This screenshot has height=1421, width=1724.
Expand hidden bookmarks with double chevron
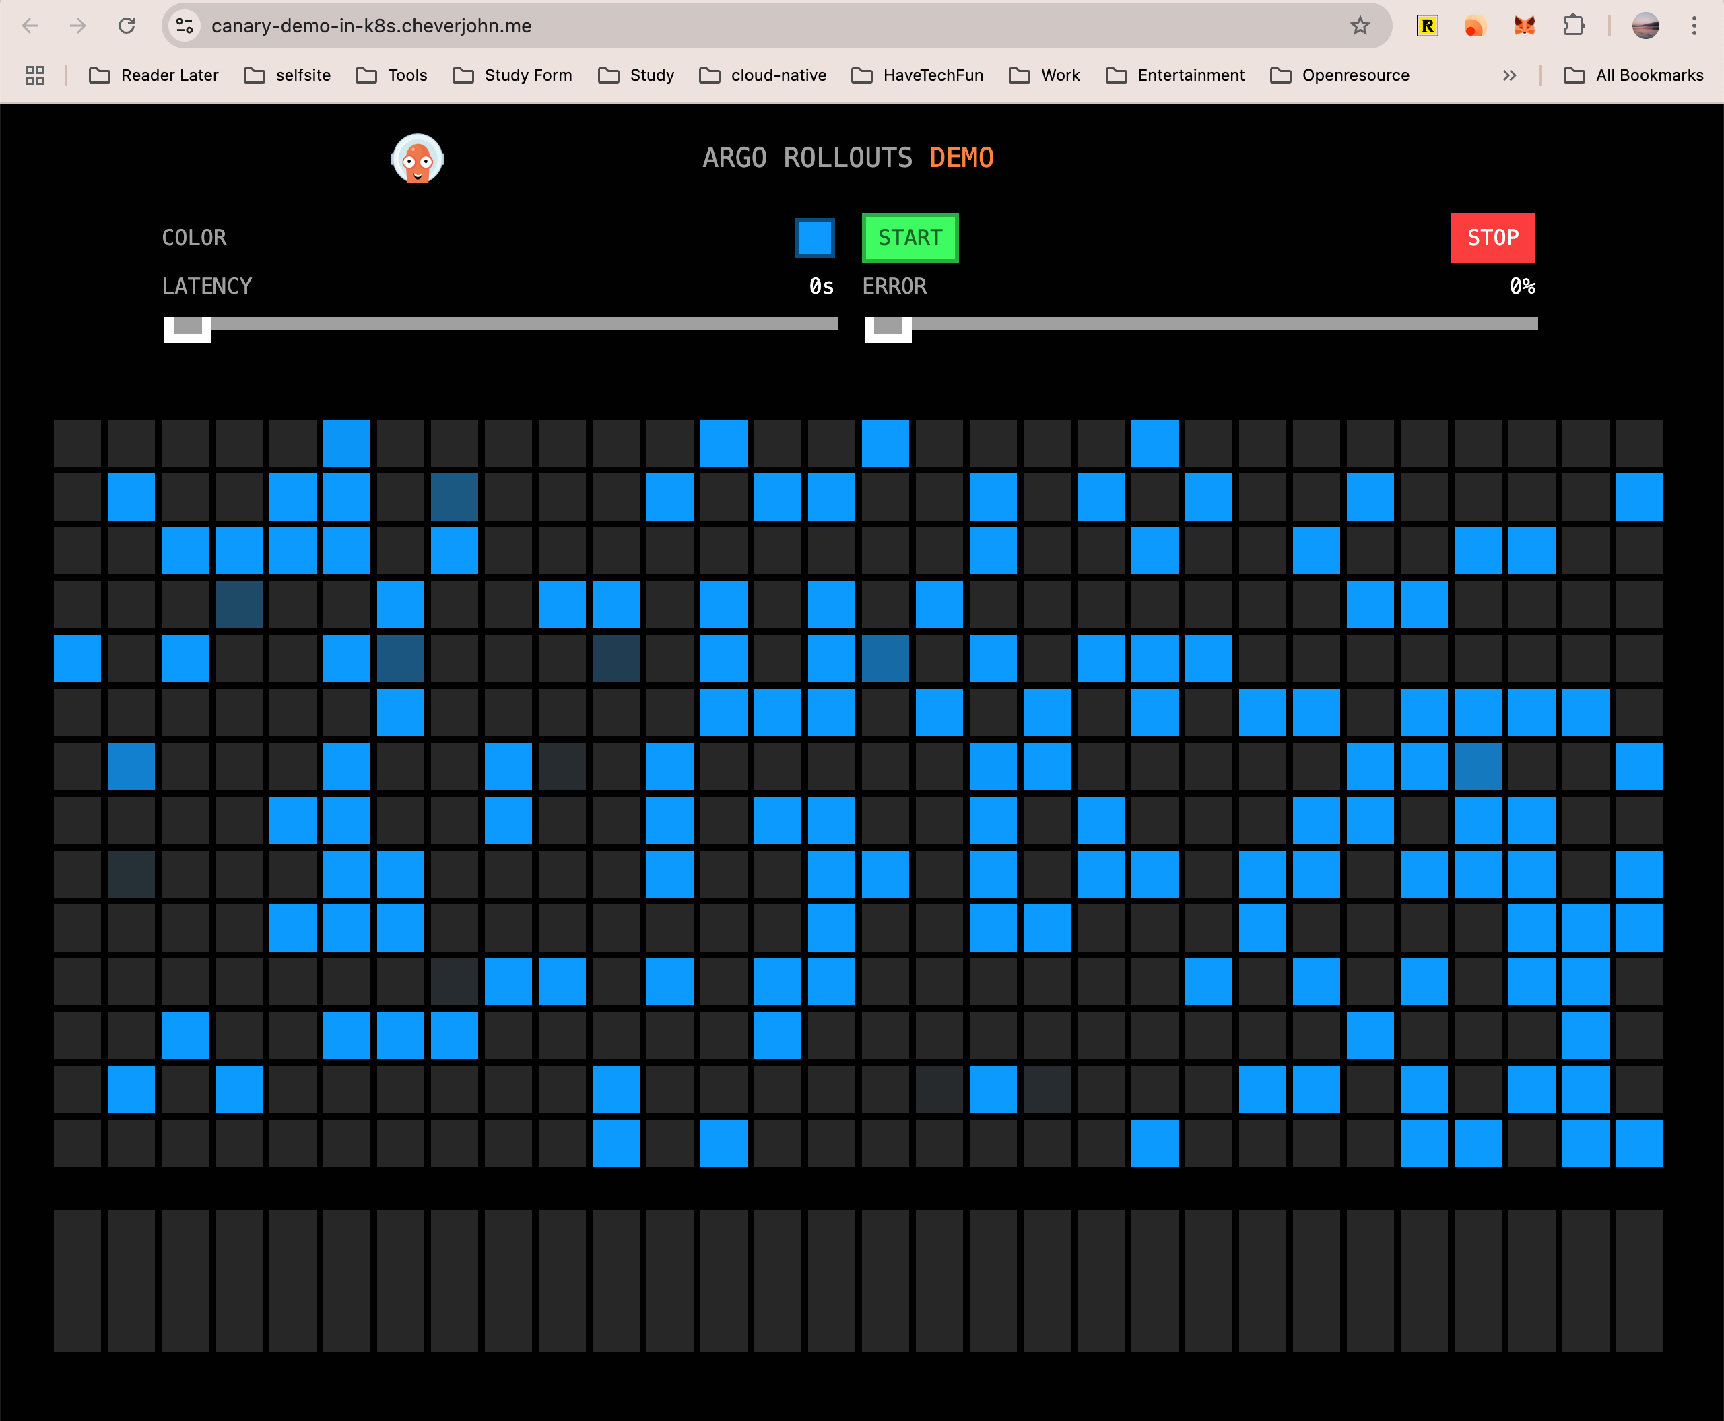1510,75
